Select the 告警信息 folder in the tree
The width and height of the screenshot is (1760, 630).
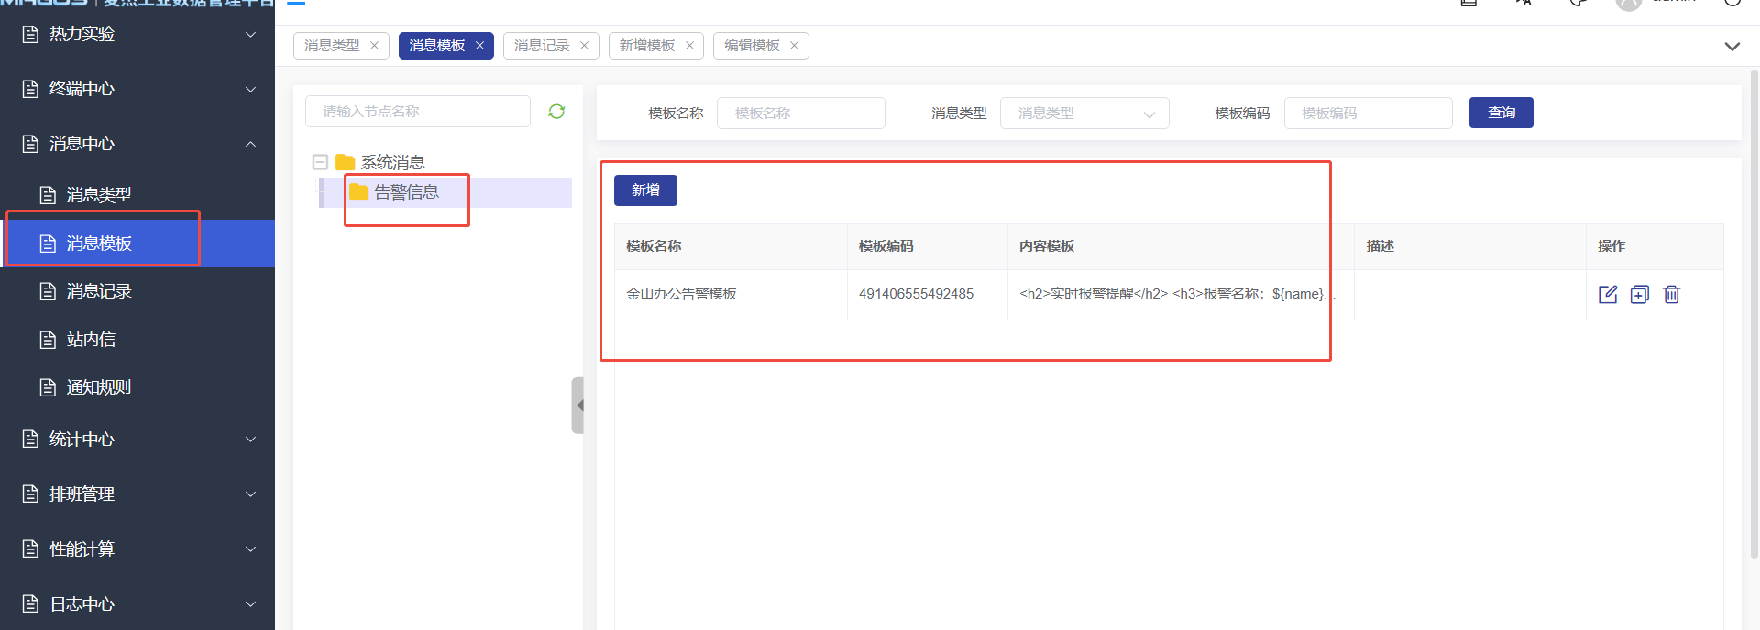click(x=406, y=192)
